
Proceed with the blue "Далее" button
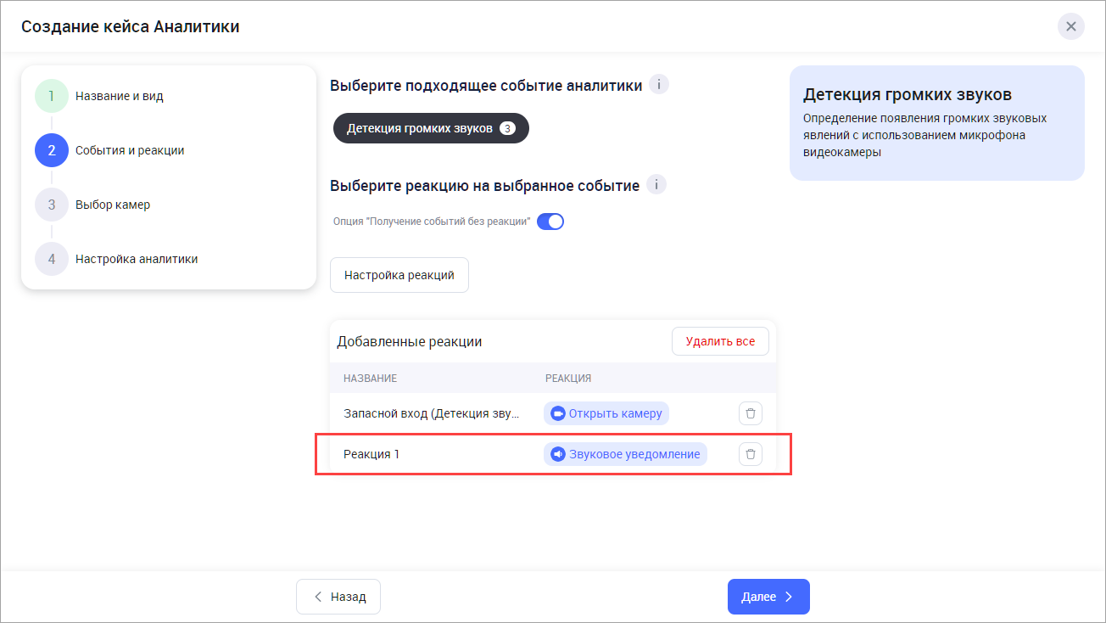(x=768, y=597)
